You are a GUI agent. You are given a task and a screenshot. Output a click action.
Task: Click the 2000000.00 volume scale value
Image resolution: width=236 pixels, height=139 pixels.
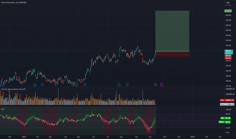pyautogui.click(x=230, y=94)
